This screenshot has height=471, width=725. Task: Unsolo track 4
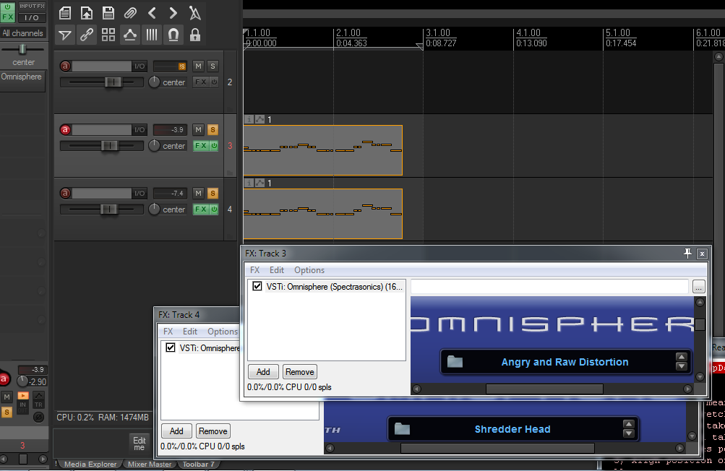pos(213,193)
